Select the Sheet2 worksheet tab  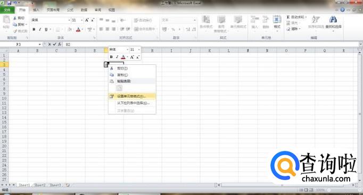tap(39, 185)
